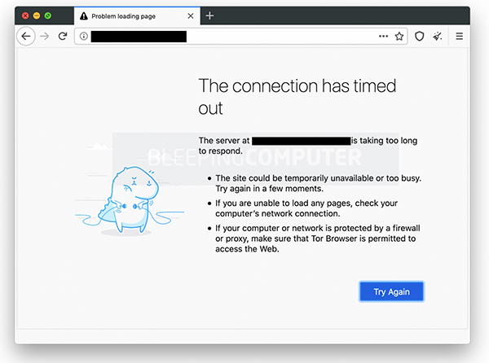
Task: Reload the current page
Action: coord(63,37)
